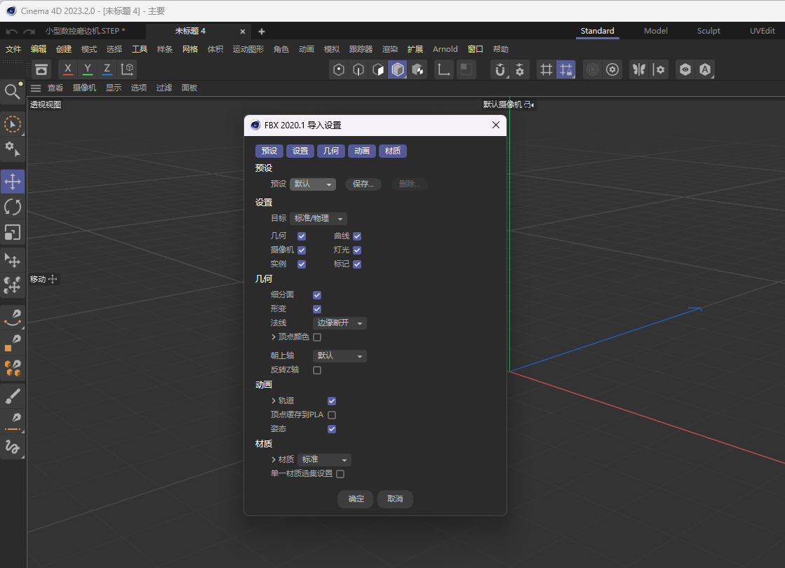Uncheck the 灯光 checkbox
The height and width of the screenshot is (568, 785).
point(357,250)
